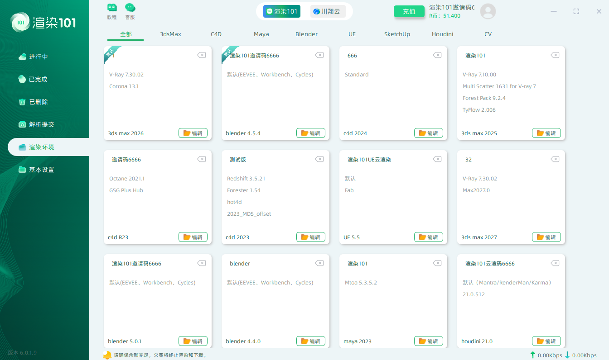609x360 pixels.
Task: Show Maya environments tab
Action: 261,34
